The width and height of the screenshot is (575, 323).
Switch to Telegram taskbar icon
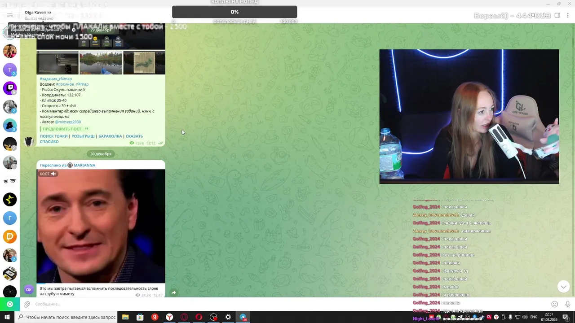click(243, 317)
